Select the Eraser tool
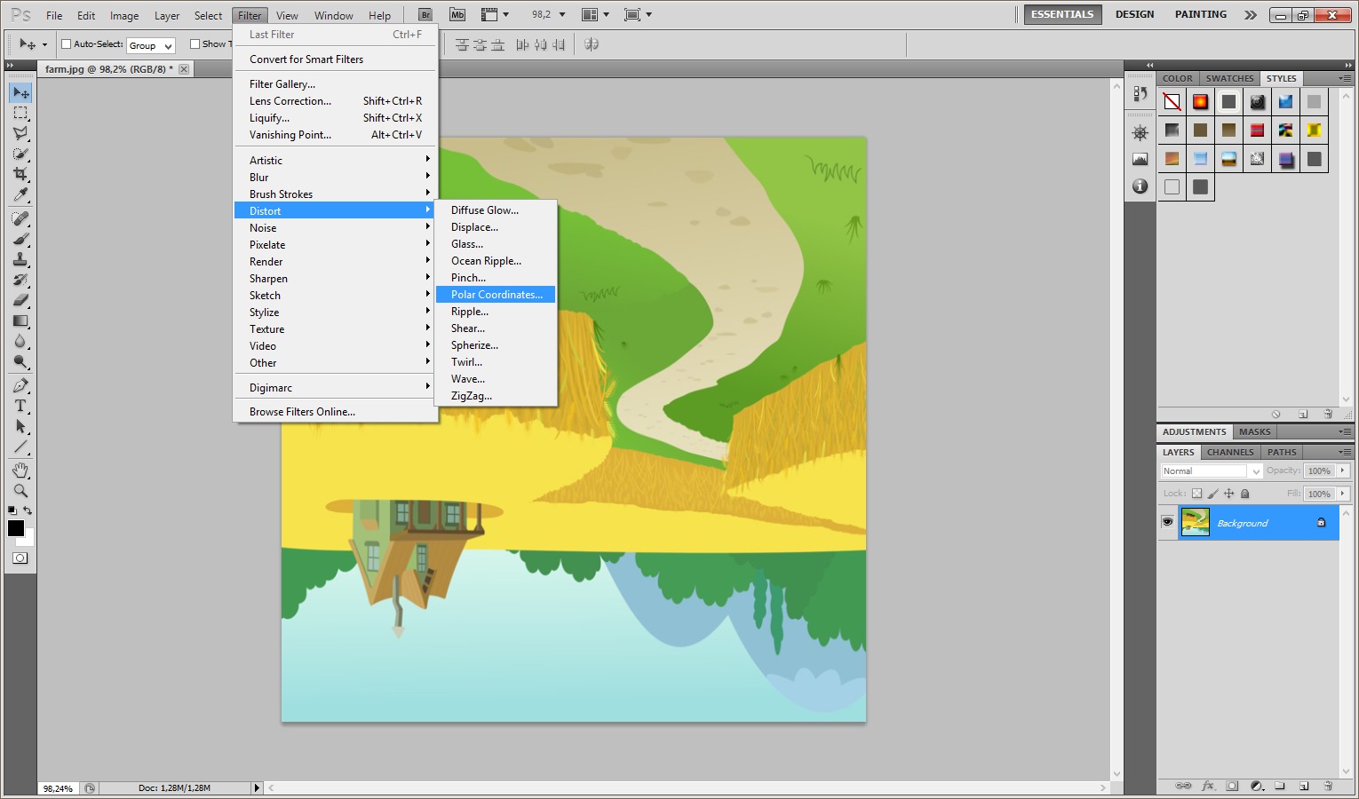1359x799 pixels. (20, 300)
